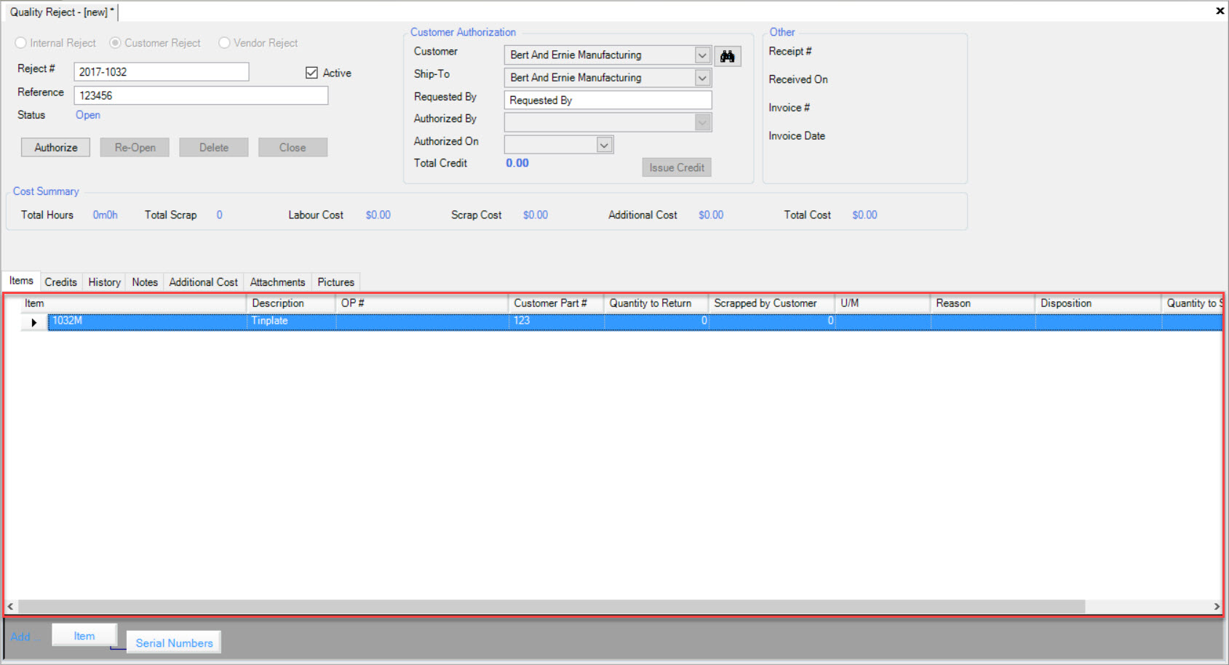Click the Scrapped by Customer column header

(772, 303)
